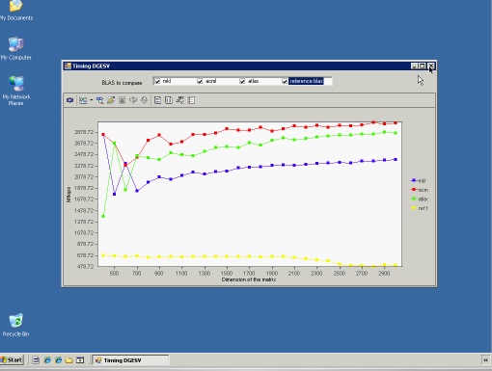The width and height of the screenshot is (492, 371).
Task: Click the legend list icon in chart toolbar
Action: (x=191, y=100)
